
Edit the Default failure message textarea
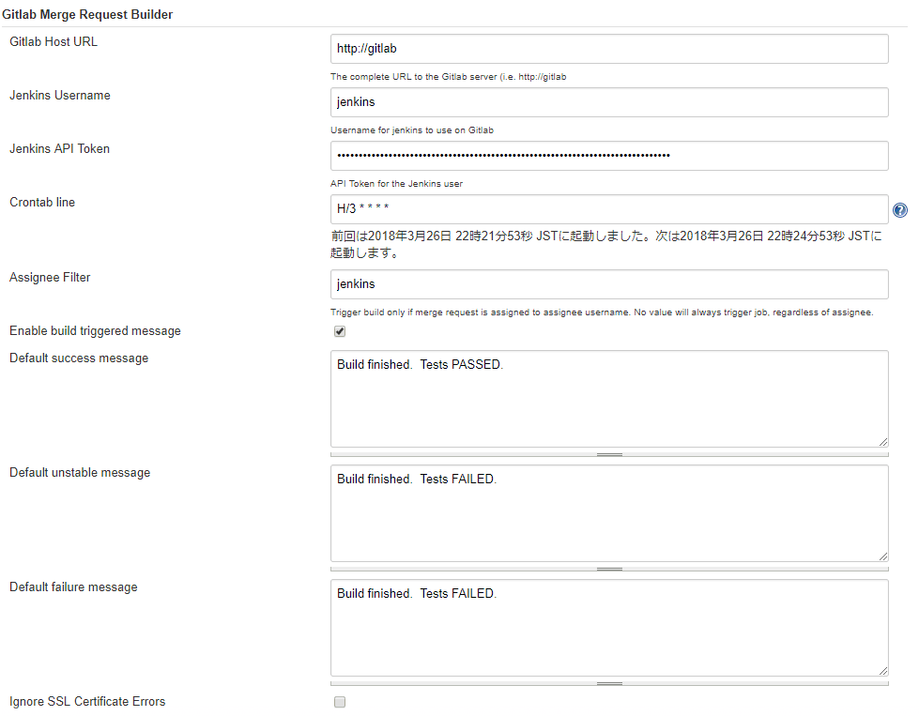(609, 628)
